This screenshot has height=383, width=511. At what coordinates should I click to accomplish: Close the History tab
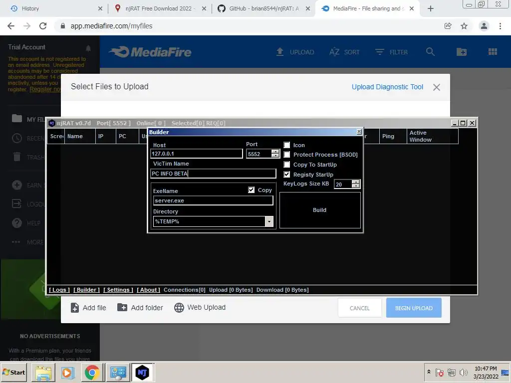[x=100, y=8]
